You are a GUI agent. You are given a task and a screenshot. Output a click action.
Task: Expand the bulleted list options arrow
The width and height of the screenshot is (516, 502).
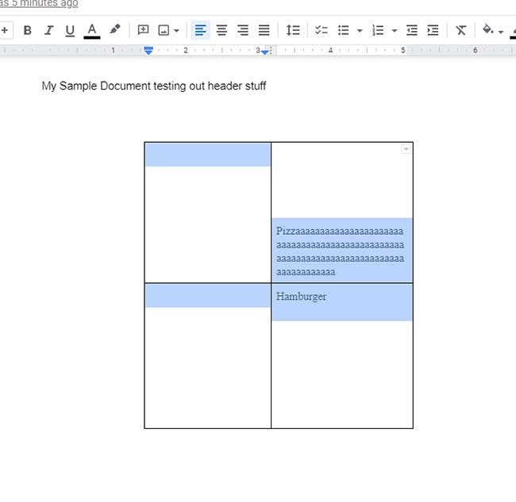360,31
